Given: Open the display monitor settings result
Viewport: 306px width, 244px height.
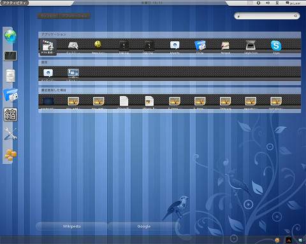Looking at the screenshot, I should 73,72.
